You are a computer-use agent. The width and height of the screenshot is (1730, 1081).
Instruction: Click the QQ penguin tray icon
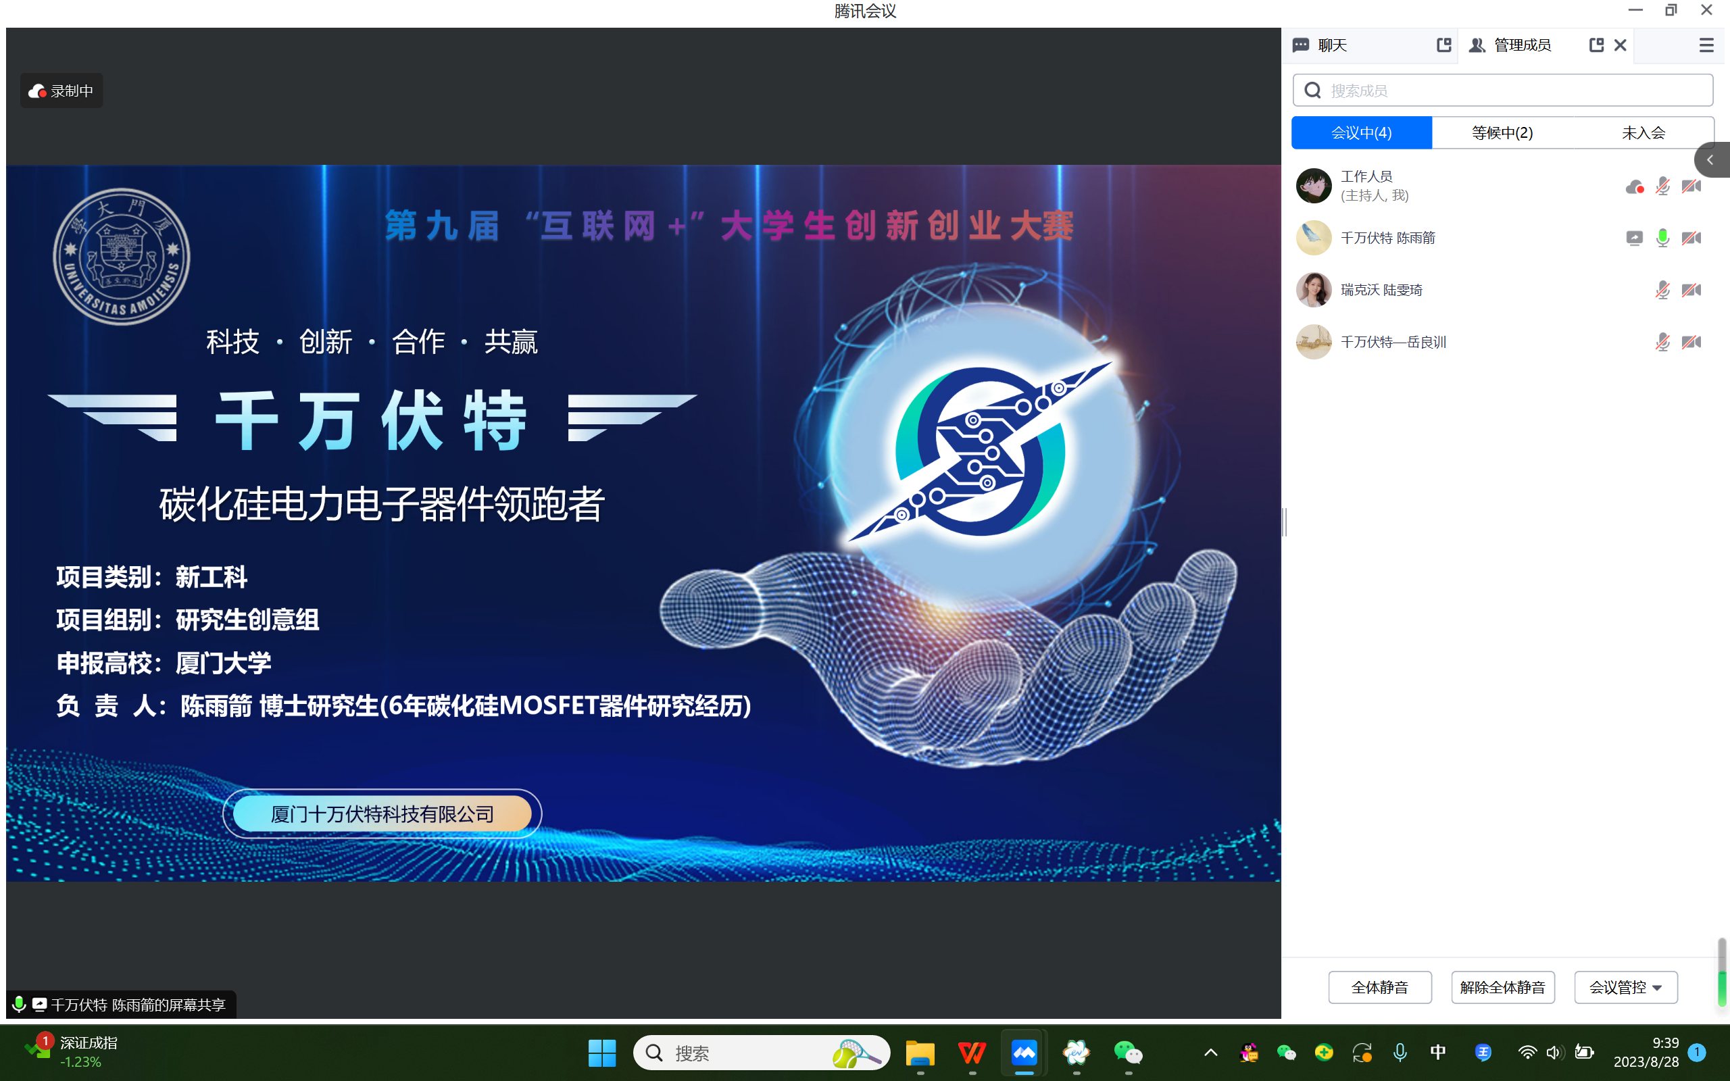click(x=1249, y=1053)
